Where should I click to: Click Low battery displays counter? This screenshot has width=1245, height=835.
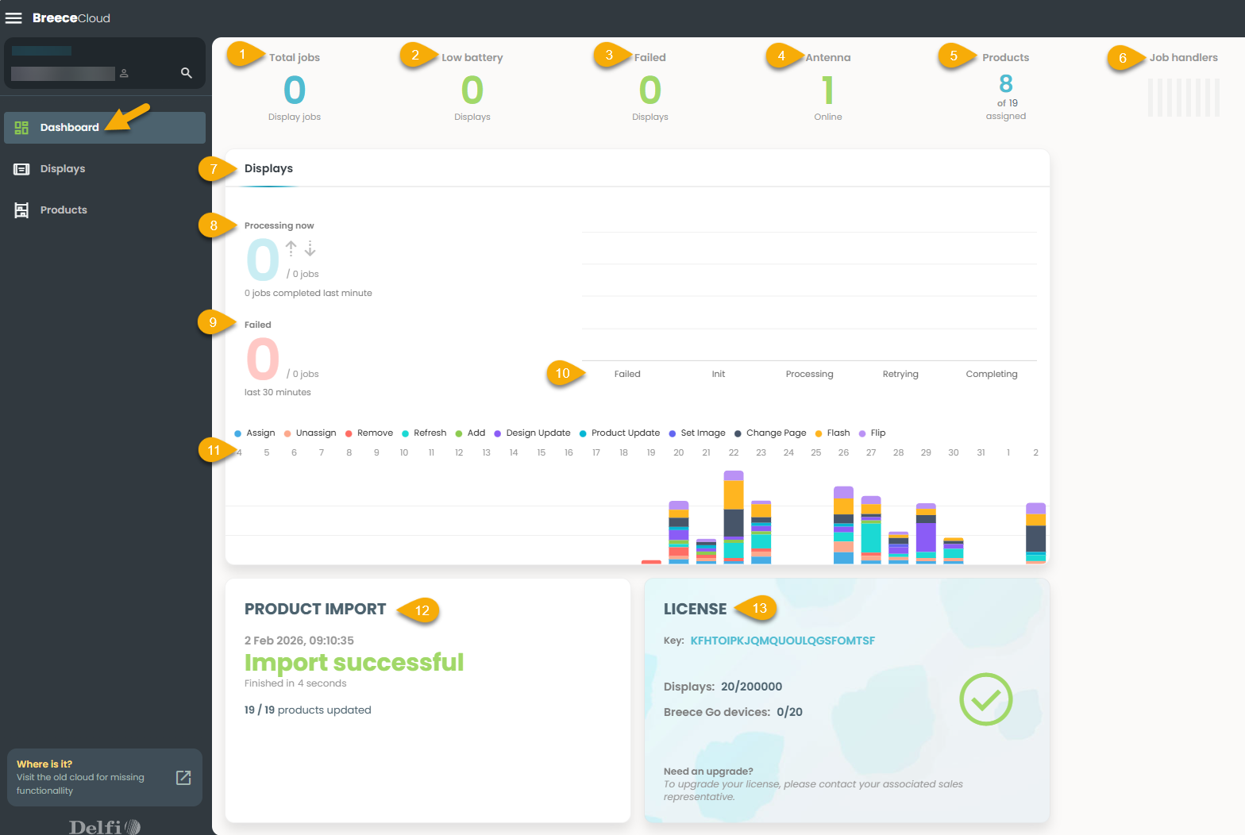coord(472,90)
